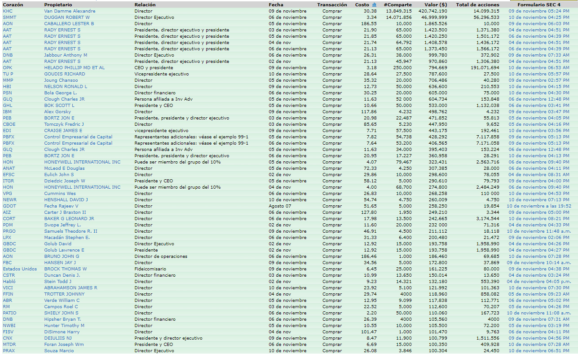Click the Propietario column header
The height and width of the screenshot is (354, 578).
[57, 4]
